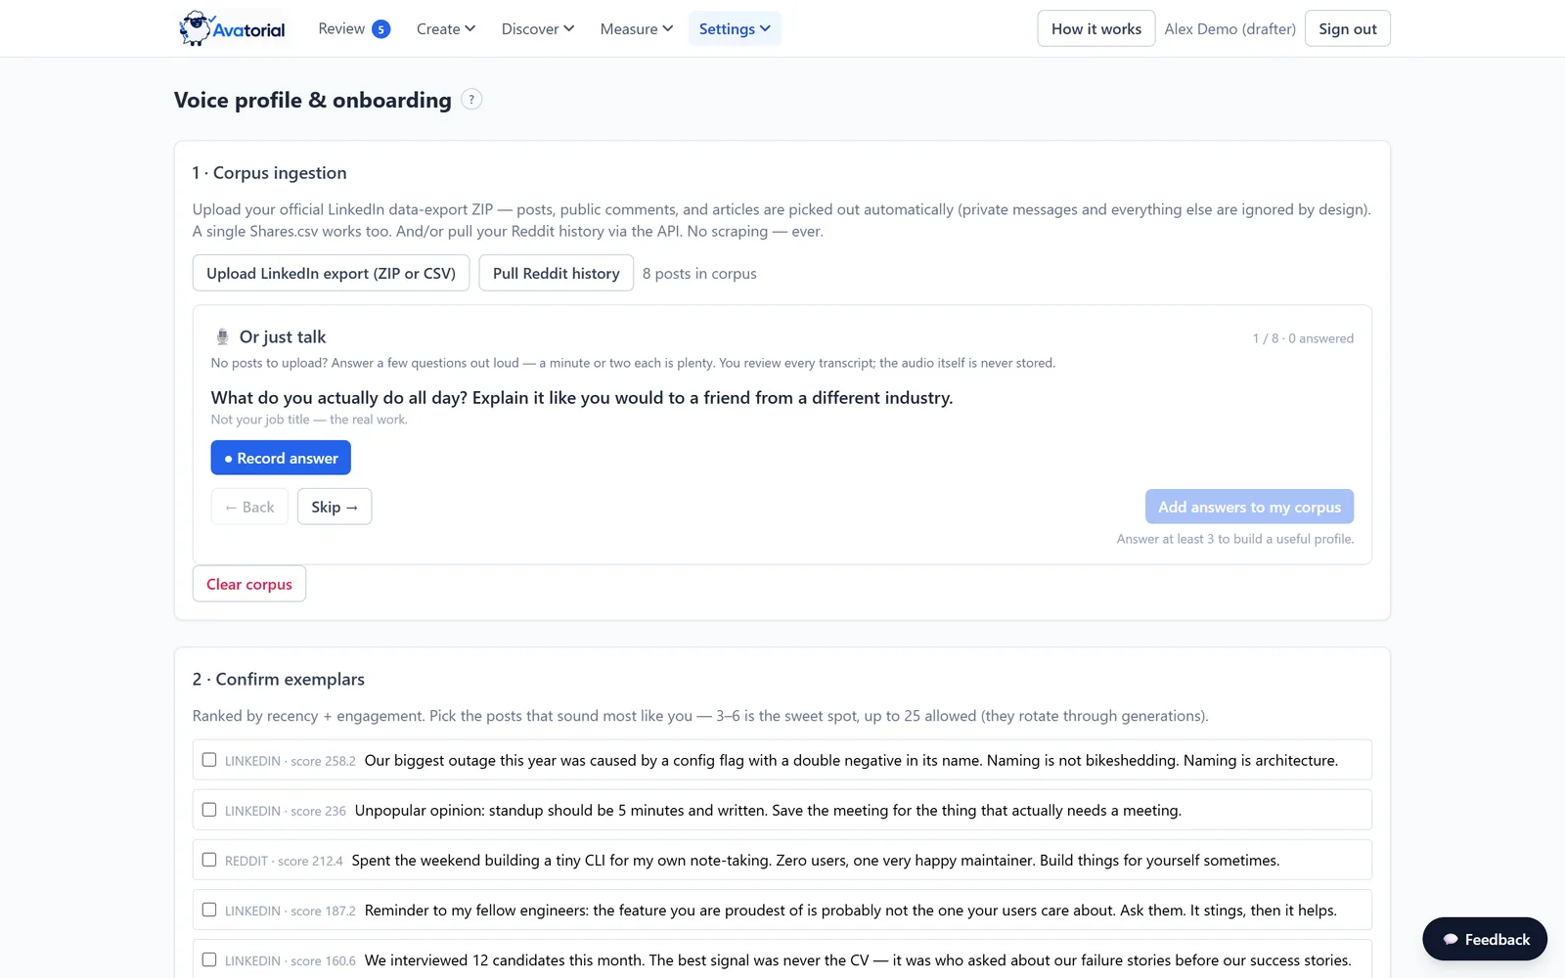Open the Settings dropdown
The image size is (1565, 978).
735,29
